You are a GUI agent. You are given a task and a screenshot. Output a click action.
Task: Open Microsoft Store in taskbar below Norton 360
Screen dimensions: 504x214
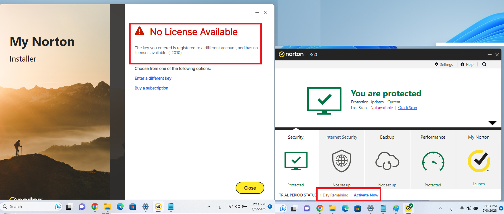point(358,208)
